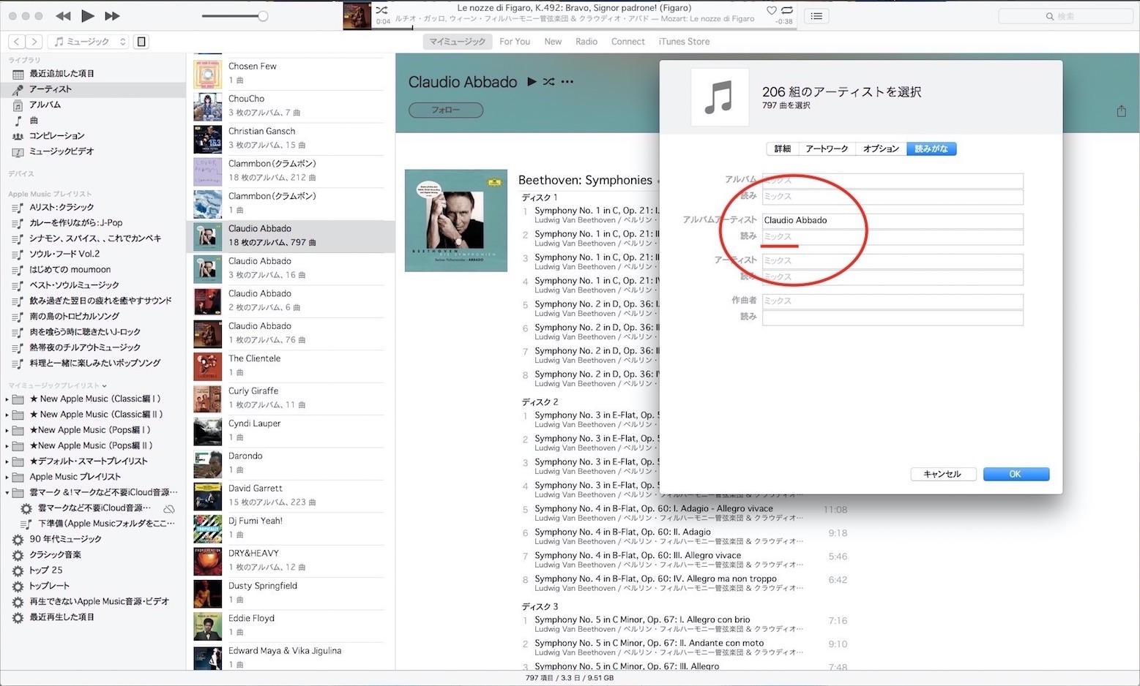Skip back to the previous track
This screenshot has width=1140, height=686.
[64, 15]
